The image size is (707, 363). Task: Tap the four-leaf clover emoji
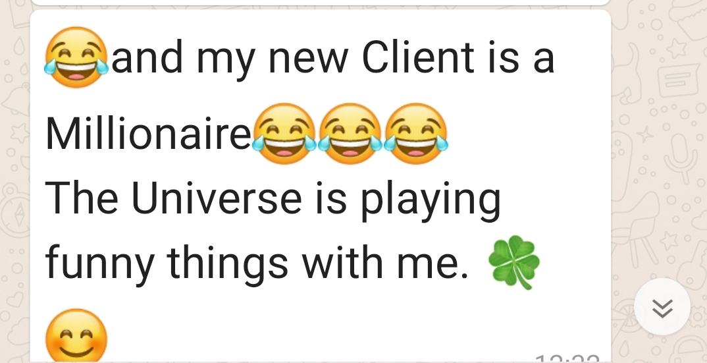515,262
